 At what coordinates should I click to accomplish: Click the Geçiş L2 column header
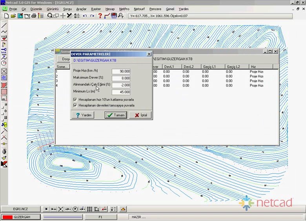[x=237, y=67]
